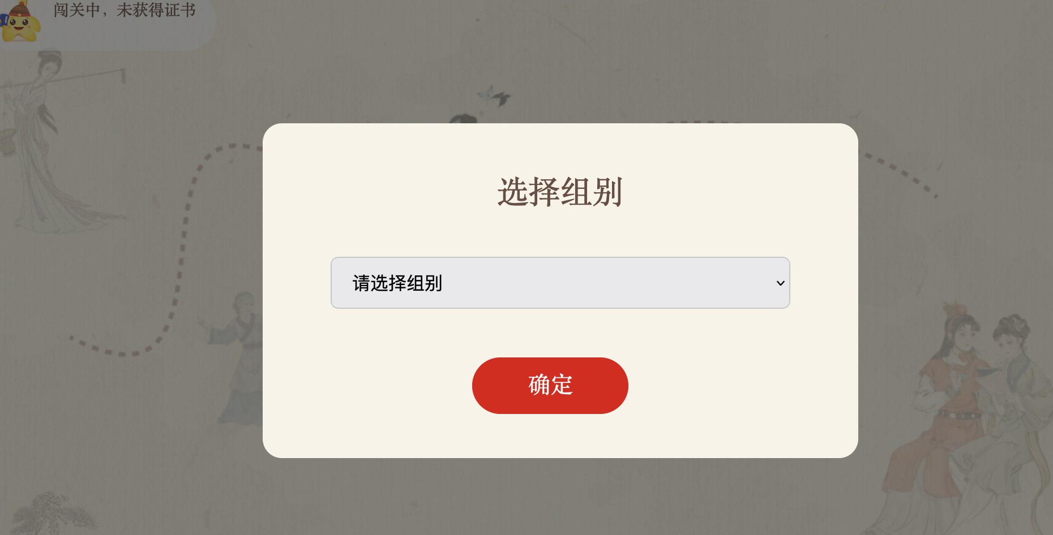
Task: Click the dropdown chevron arrow
Action: point(780,283)
